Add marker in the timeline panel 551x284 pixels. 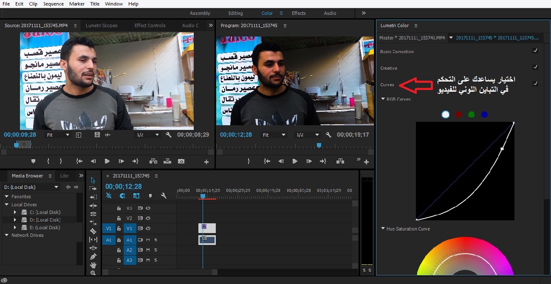pos(150,196)
